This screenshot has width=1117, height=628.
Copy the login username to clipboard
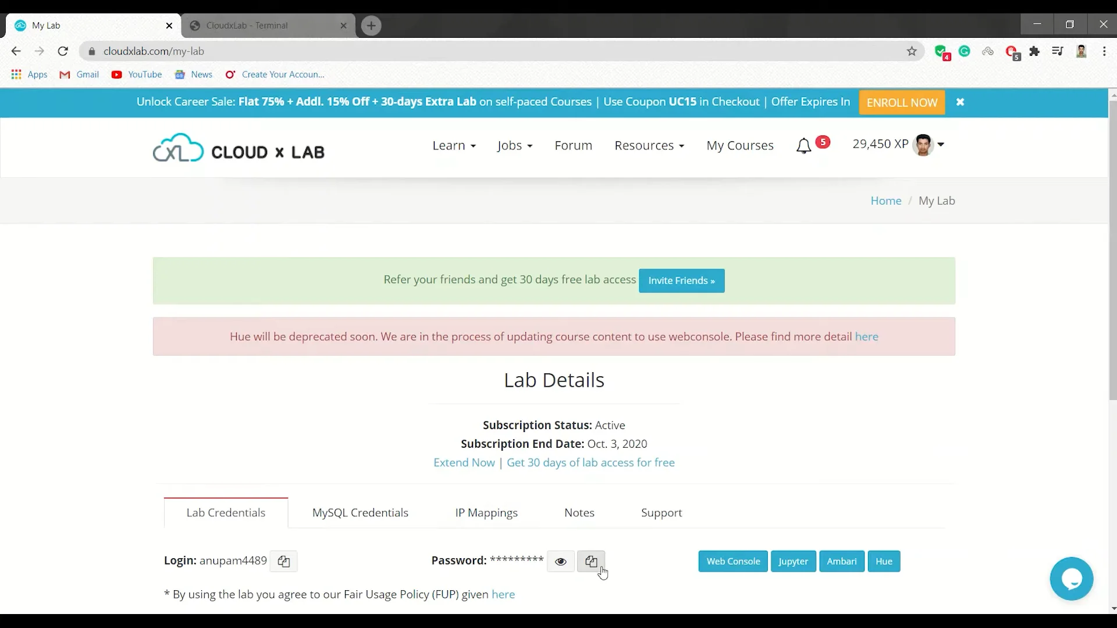tap(283, 561)
